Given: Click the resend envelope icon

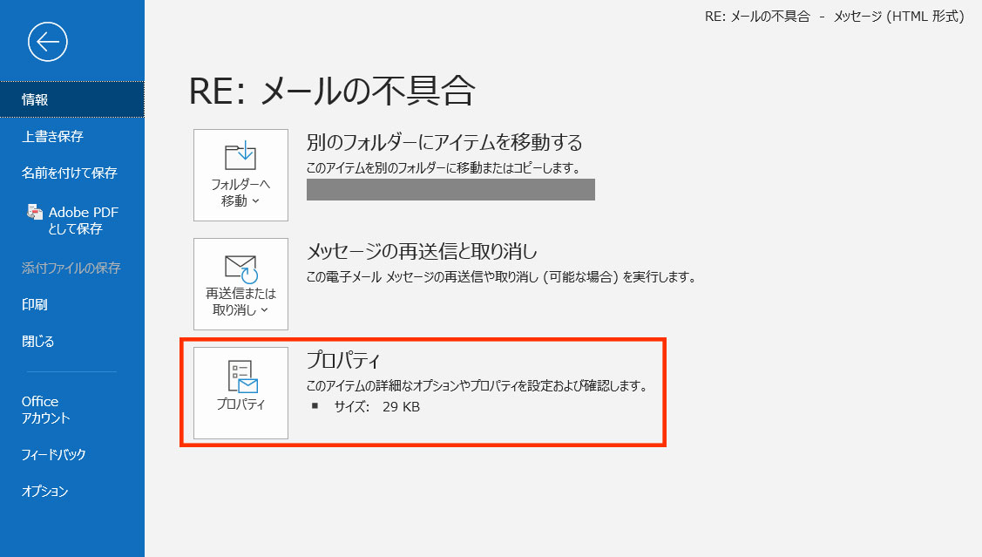Looking at the screenshot, I should pyautogui.click(x=241, y=268).
